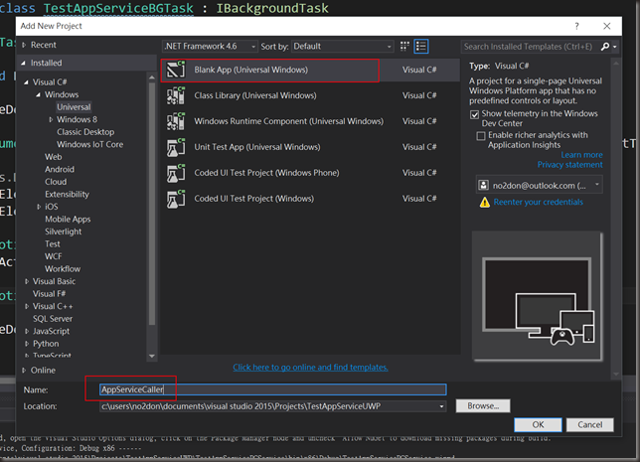The width and height of the screenshot is (640, 462).
Task: Open the dialog help question mark
Action: coord(576,26)
